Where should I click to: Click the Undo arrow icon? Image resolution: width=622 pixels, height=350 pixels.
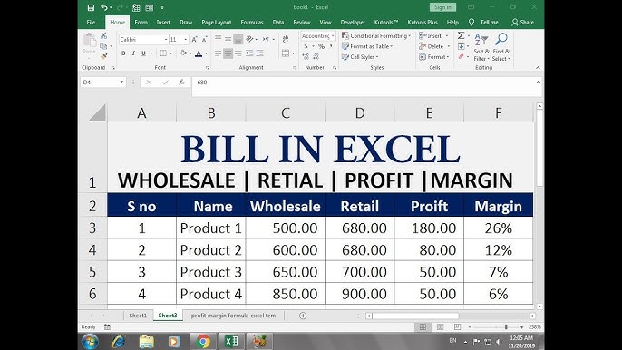104,7
